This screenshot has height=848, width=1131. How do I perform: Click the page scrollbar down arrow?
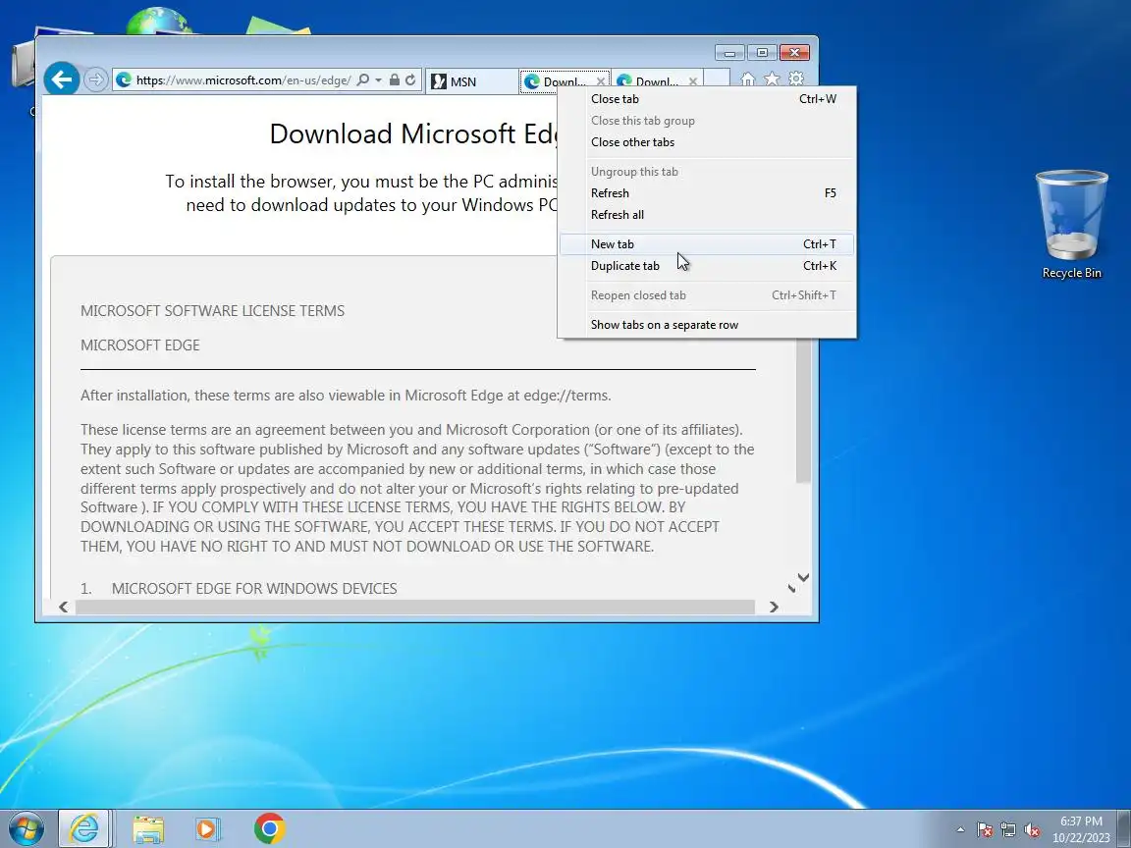(803, 577)
